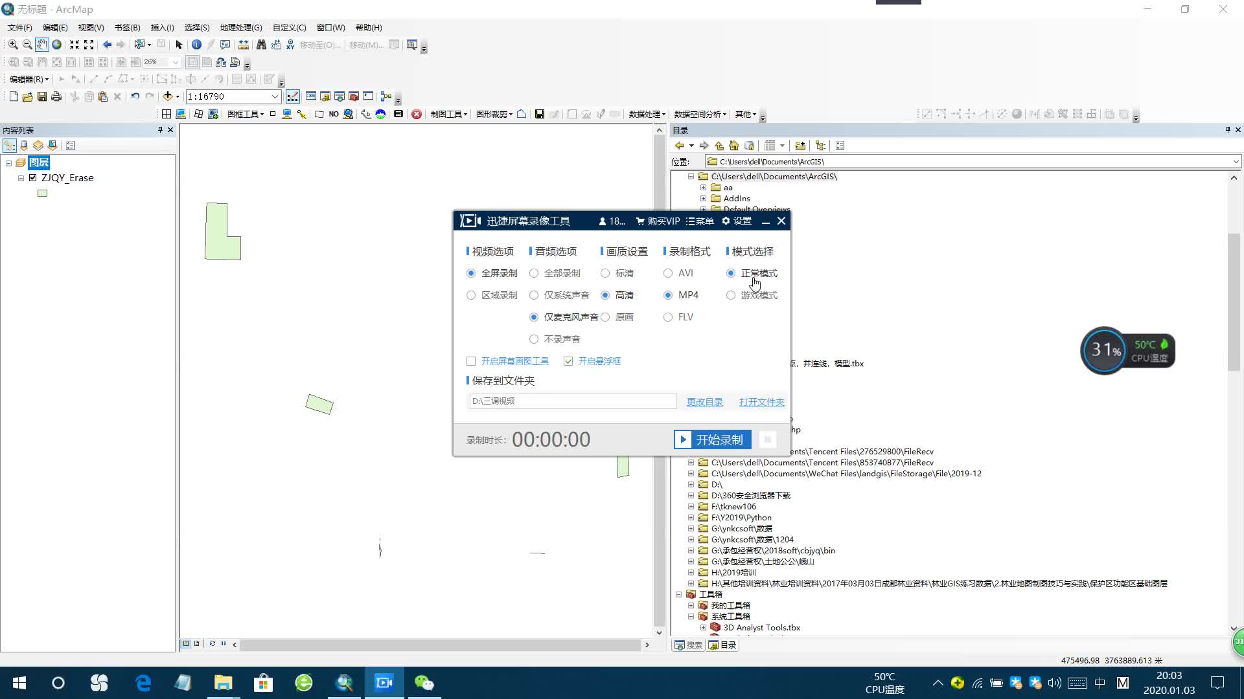Click the Select Elements arrow tool

pyautogui.click(x=179, y=45)
